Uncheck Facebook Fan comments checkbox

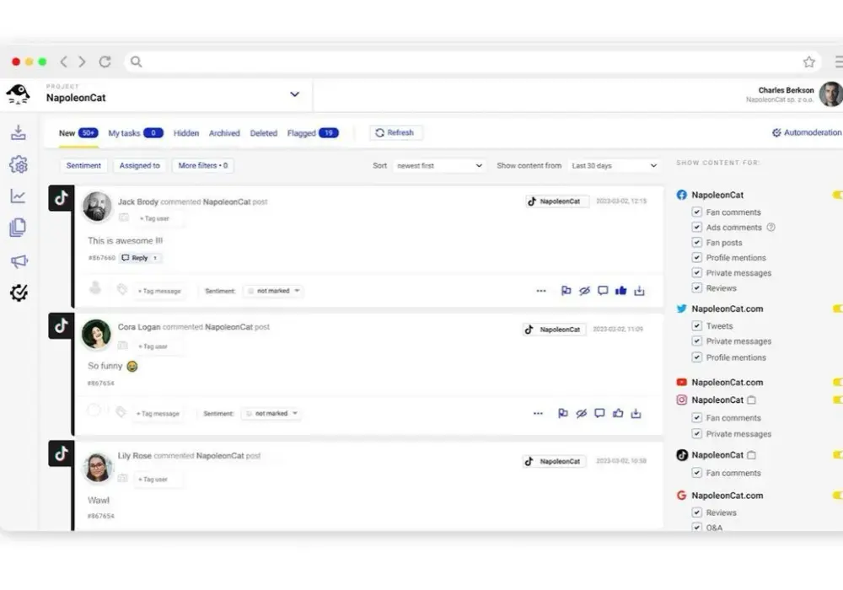pyautogui.click(x=697, y=212)
